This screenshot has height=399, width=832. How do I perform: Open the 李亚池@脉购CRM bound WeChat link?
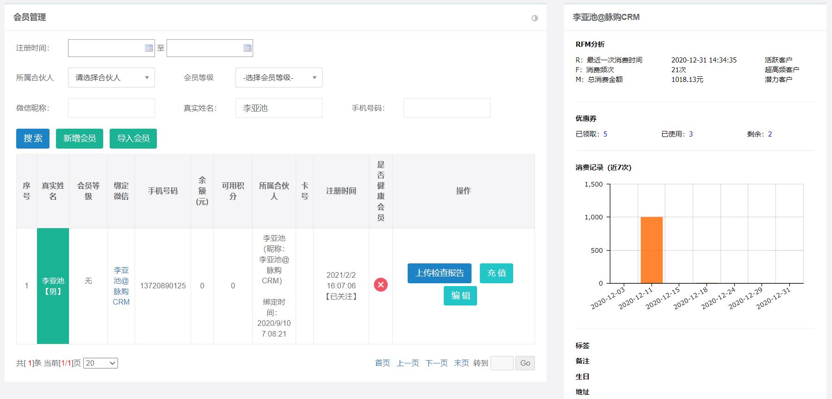[121, 286]
